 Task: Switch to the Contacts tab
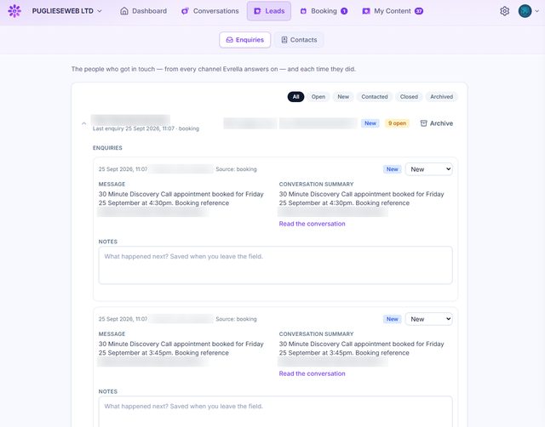(299, 40)
